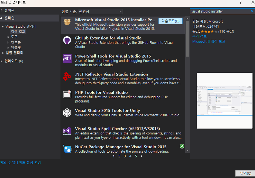Click the PHP Tools window icon
This screenshot has height=178, width=255.
[x=67, y=94]
